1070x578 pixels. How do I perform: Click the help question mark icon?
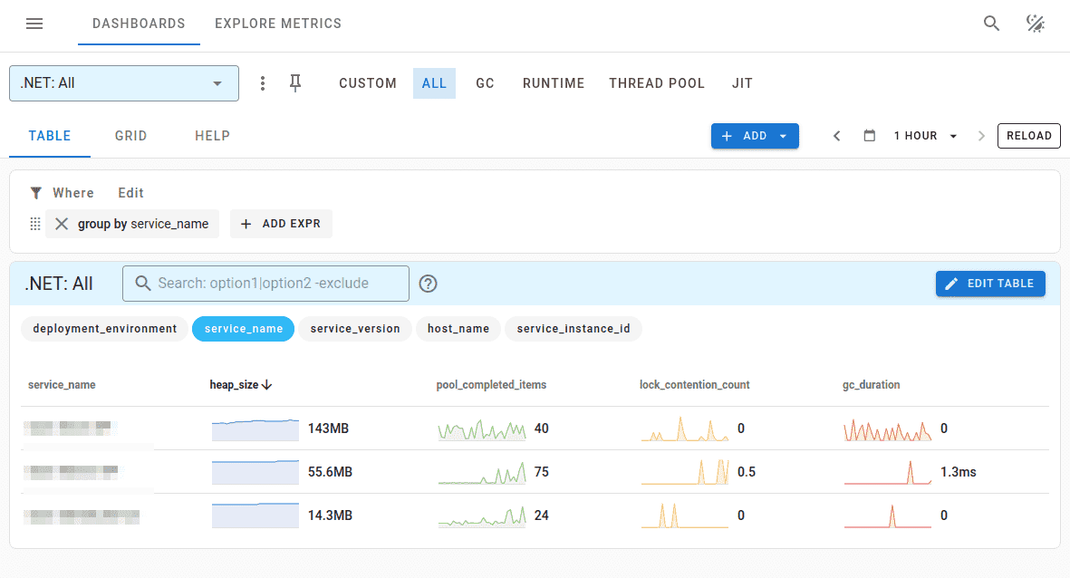pyautogui.click(x=428, y=283)
